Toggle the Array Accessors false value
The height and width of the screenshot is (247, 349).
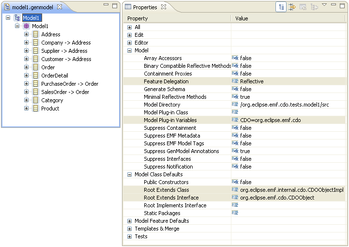(246, 58)
